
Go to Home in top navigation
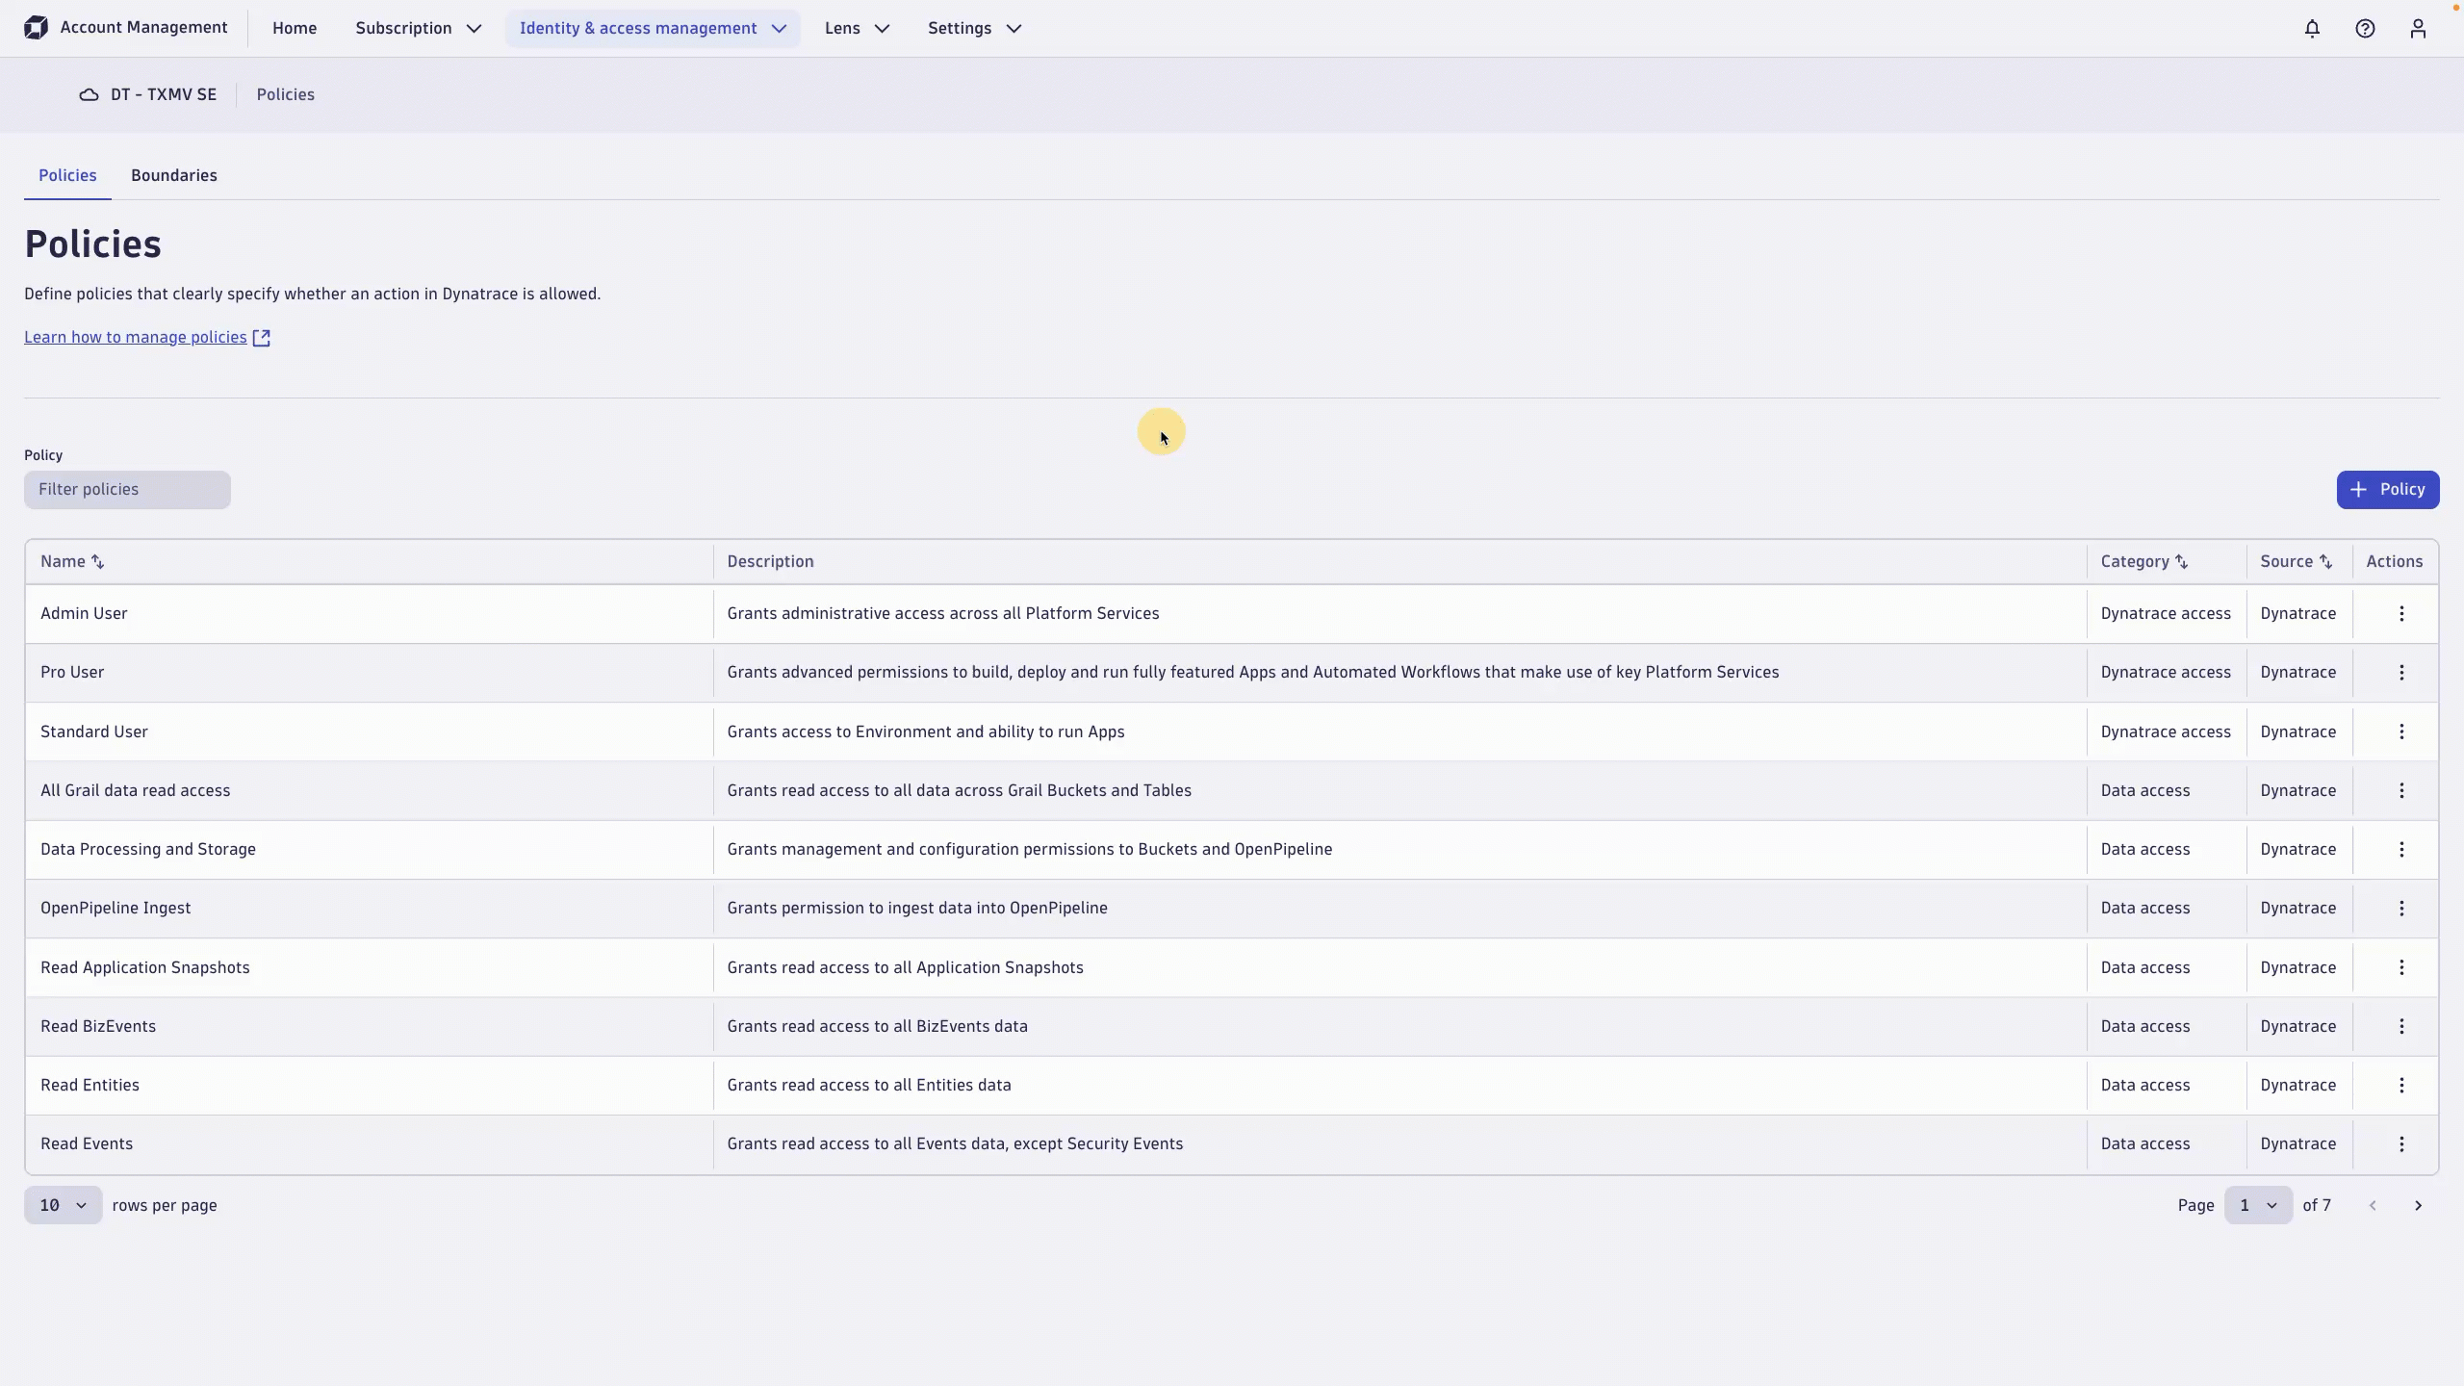coord(295,29)
